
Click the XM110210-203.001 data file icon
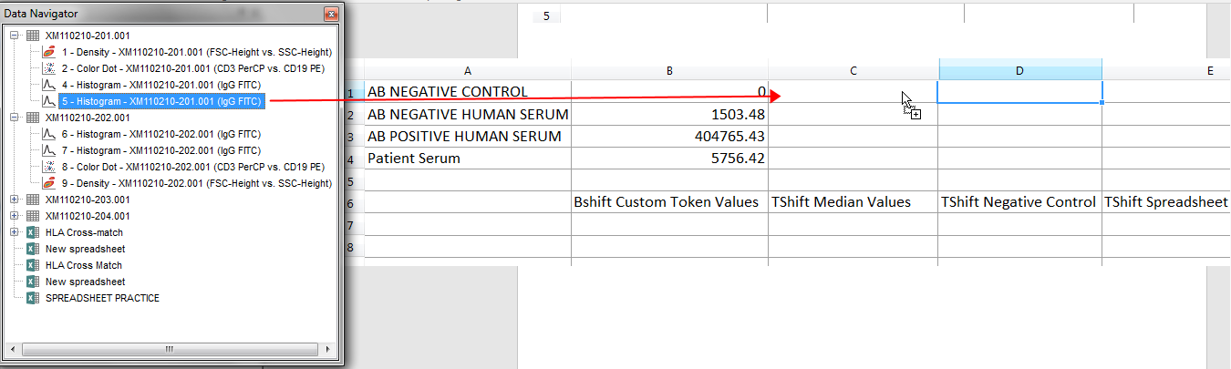[33, 200]
